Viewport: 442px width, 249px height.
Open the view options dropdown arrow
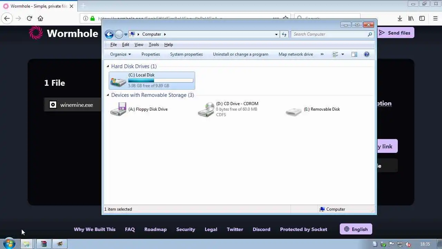[343, 54]
